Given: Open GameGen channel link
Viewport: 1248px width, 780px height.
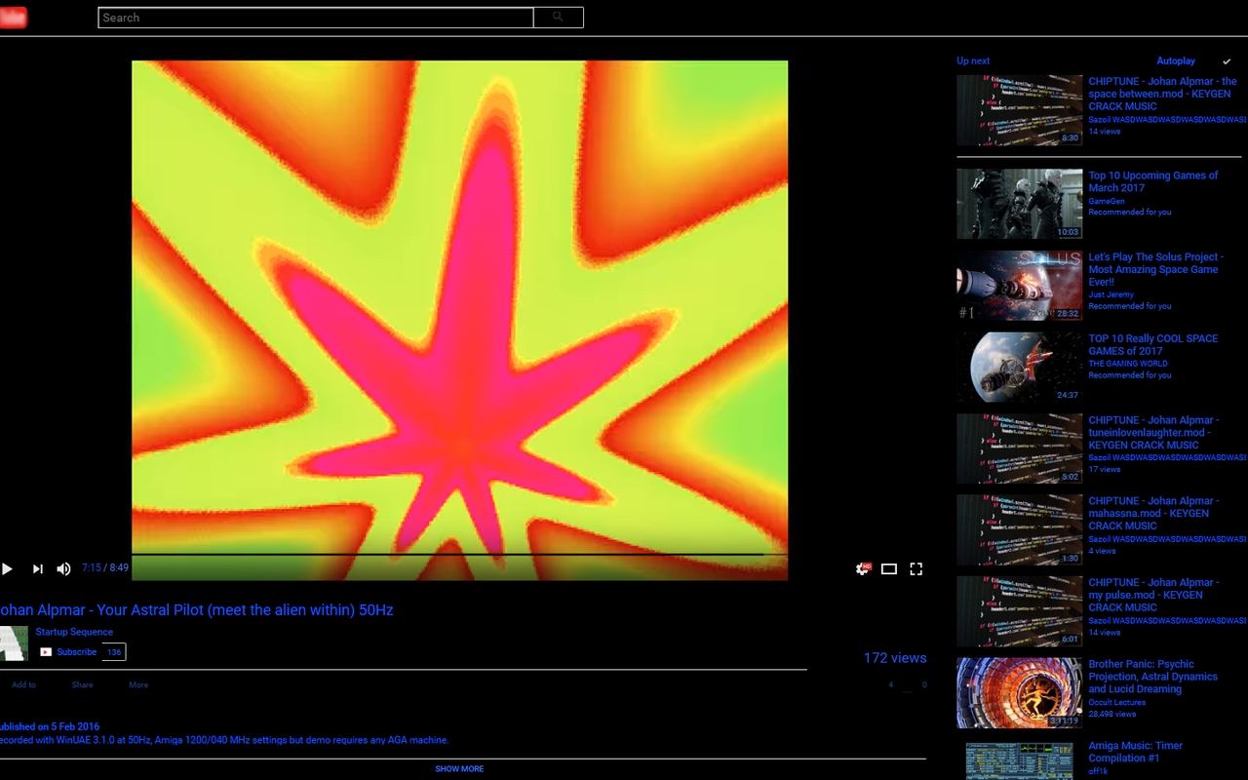Looking at the screenshot, I should 1107,202.
